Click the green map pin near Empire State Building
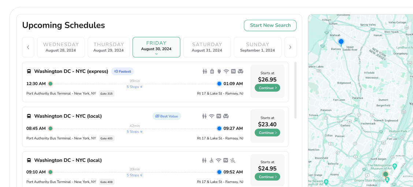The image size is (413, 187). pos(386,175)
